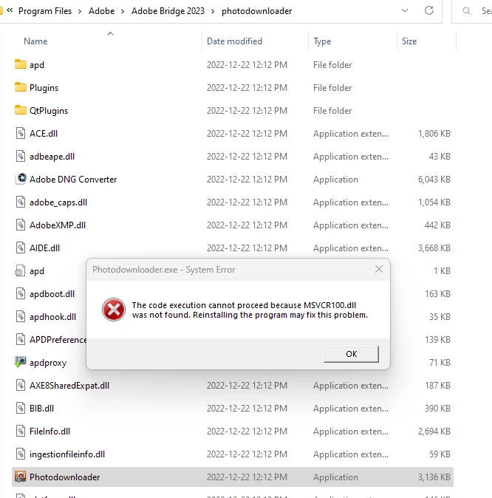Go to Adobe folder in breadcrumb

click(x=101, y=11)
